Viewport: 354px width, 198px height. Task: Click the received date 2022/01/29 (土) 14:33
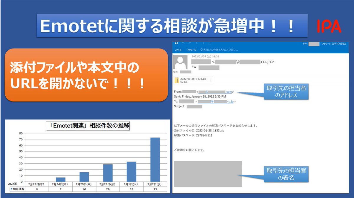(205, 56)
